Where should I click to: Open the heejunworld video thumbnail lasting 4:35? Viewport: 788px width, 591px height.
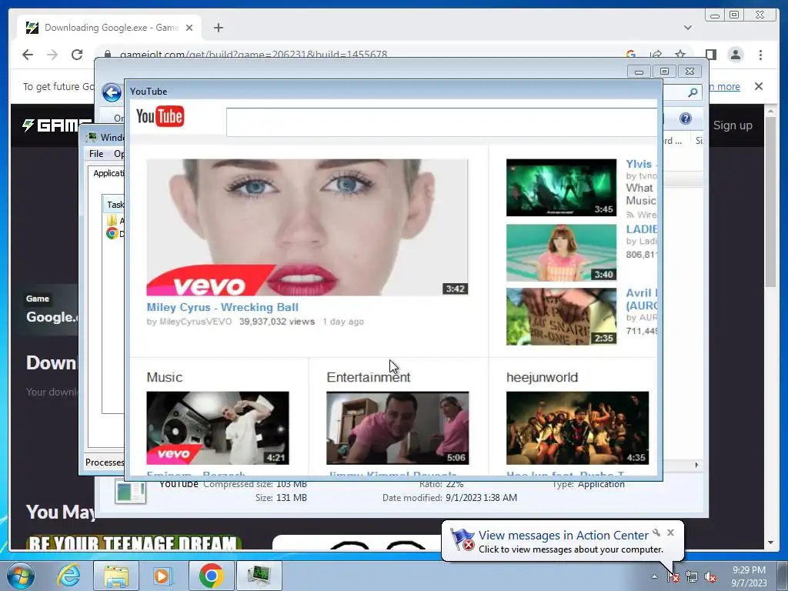coord(577,428)
